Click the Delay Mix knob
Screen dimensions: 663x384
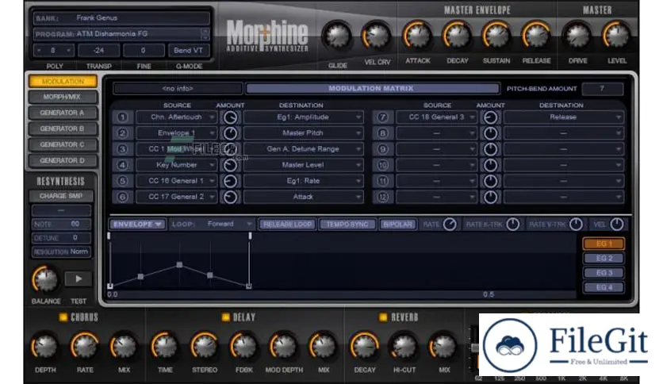pos(323,347)
